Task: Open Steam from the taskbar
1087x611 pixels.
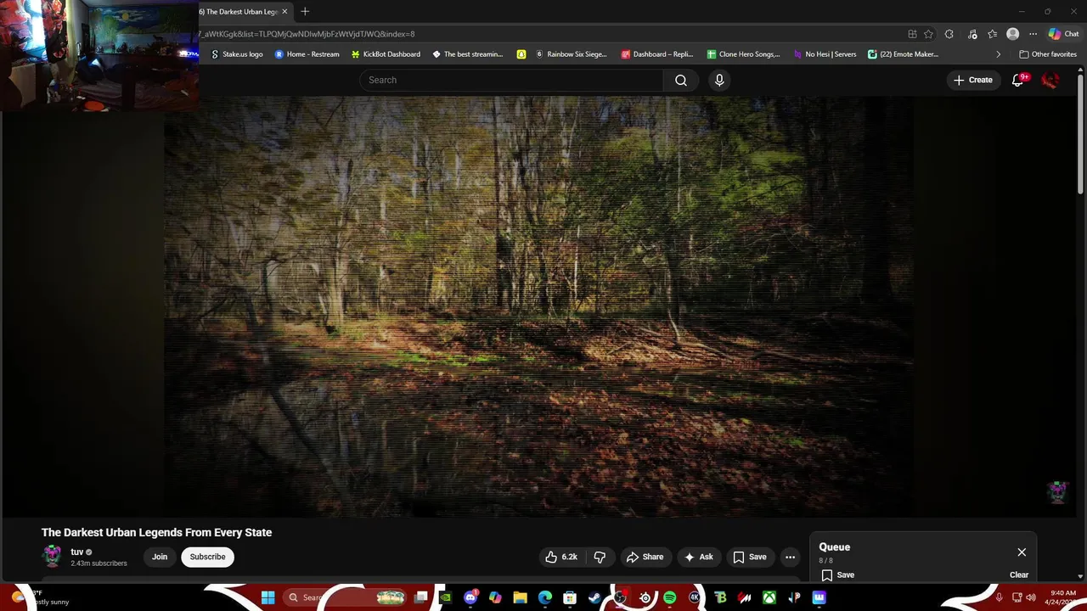Action: tap(594, 597)
